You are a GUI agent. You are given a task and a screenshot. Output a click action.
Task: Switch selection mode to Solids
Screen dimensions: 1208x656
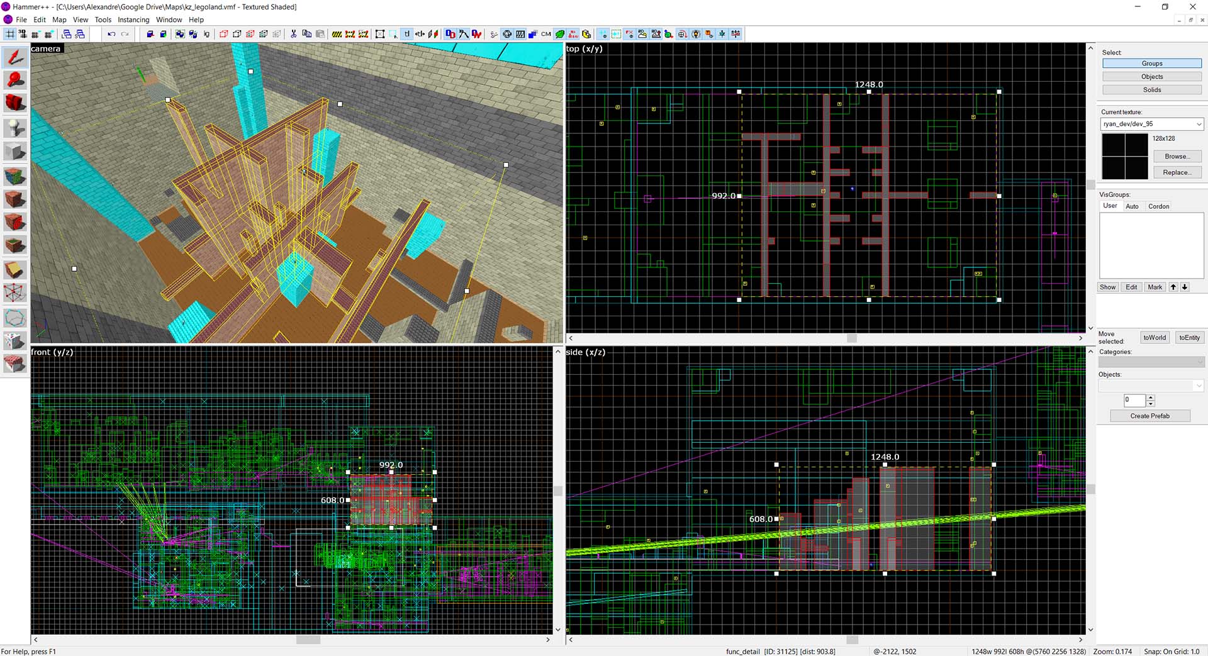[x=1151, y=89]
